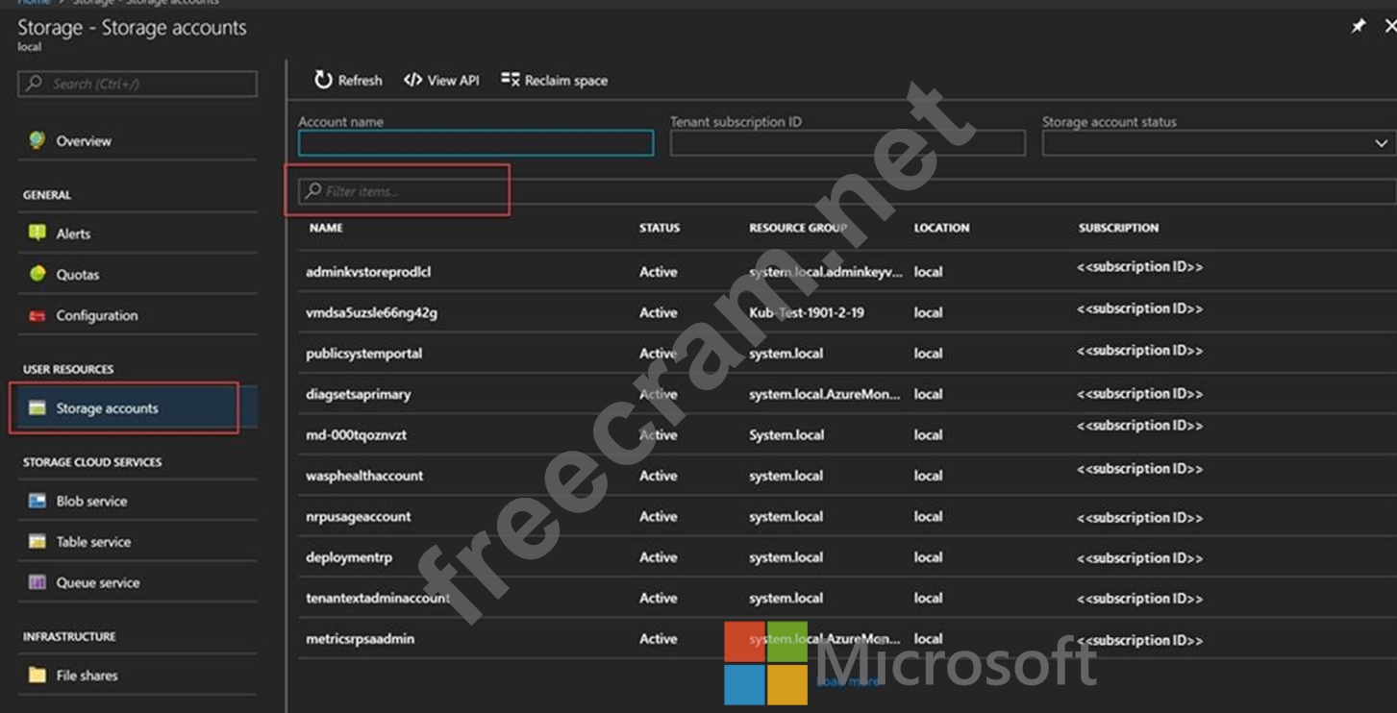Image resolution: width=1397 pixels, height=713 pixels.
Task: Click the Overview globe icon
Action: click(x=37, y=140)
